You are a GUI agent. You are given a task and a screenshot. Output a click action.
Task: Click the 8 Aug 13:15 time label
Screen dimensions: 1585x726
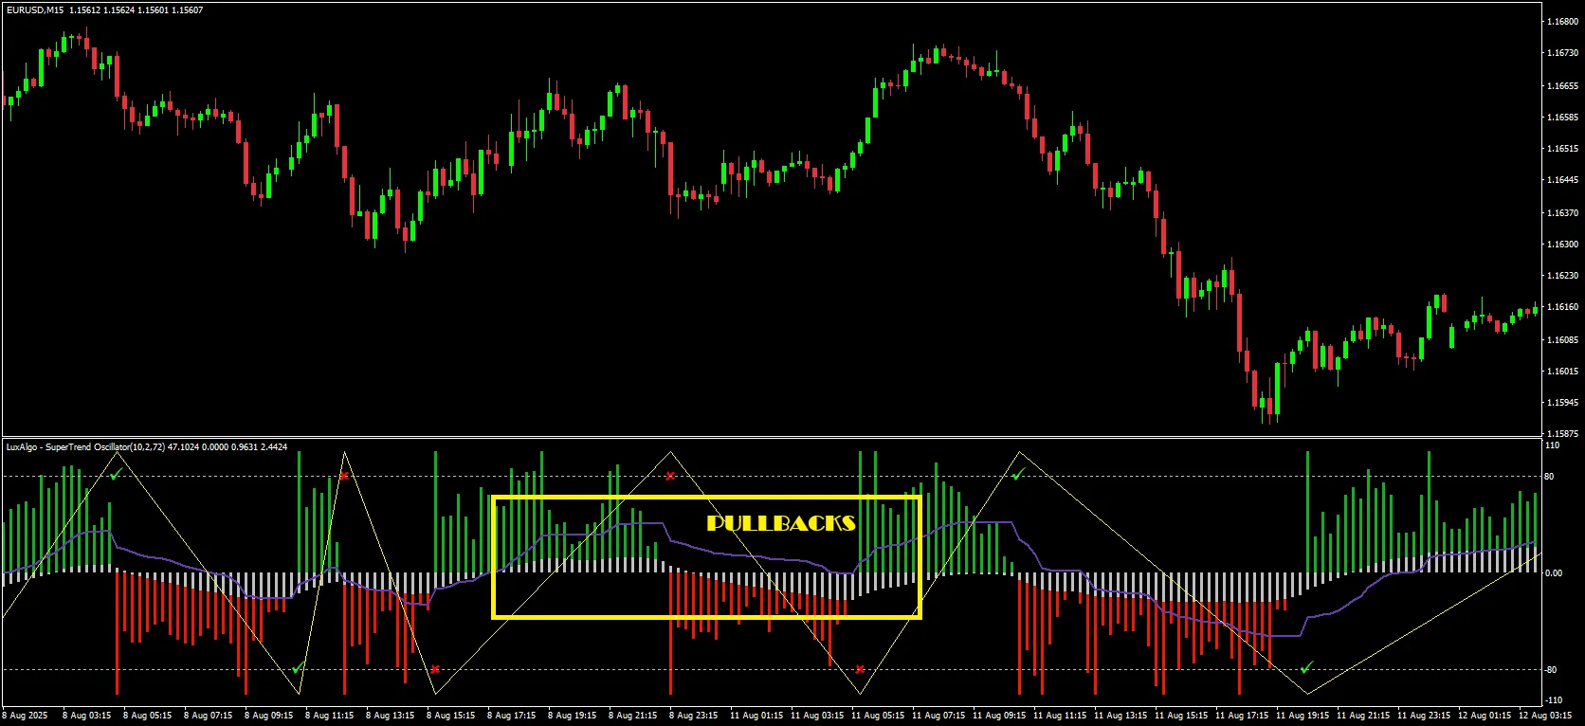[x=392, y=716]
